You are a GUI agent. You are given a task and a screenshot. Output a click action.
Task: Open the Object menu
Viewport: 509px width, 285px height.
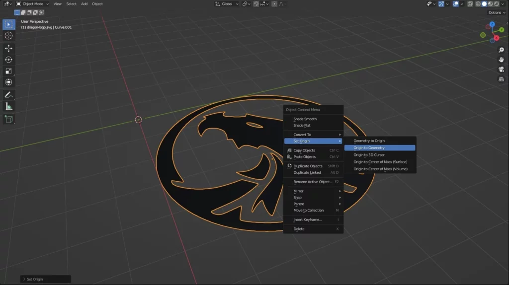click(97, 4)
